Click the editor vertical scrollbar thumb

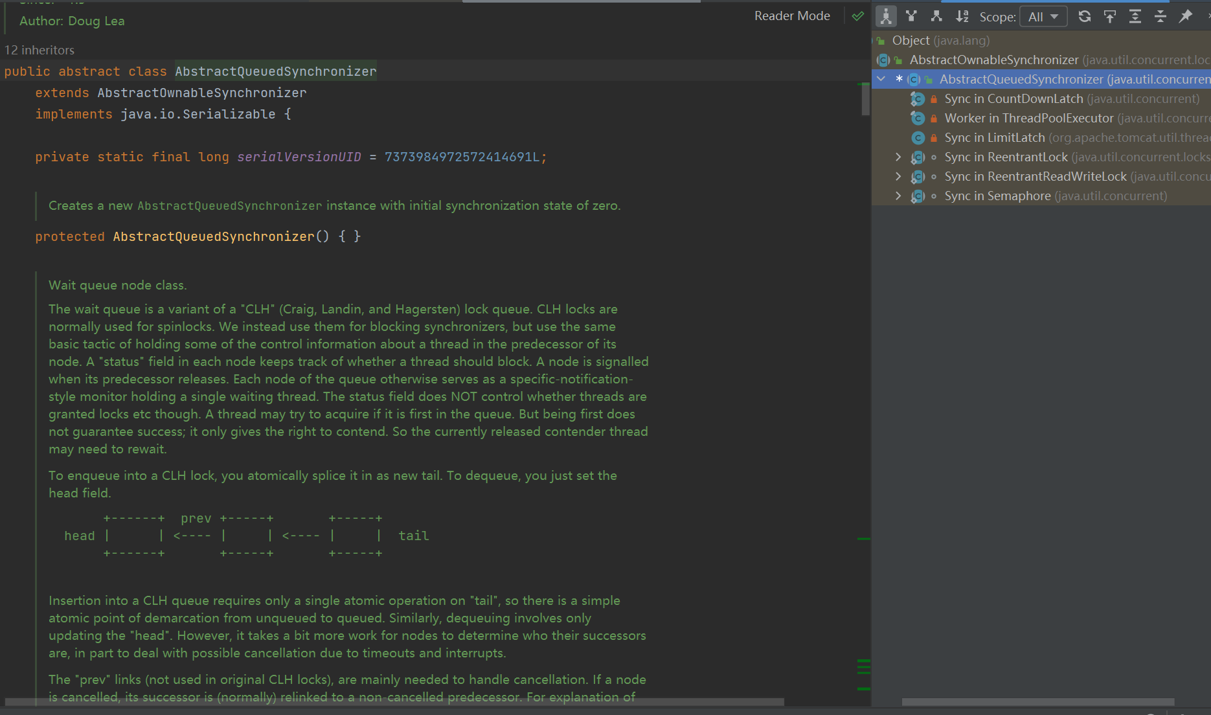tap(865, 99)
